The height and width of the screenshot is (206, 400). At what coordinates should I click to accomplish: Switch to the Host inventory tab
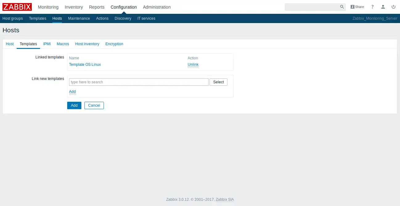point(87,44)
